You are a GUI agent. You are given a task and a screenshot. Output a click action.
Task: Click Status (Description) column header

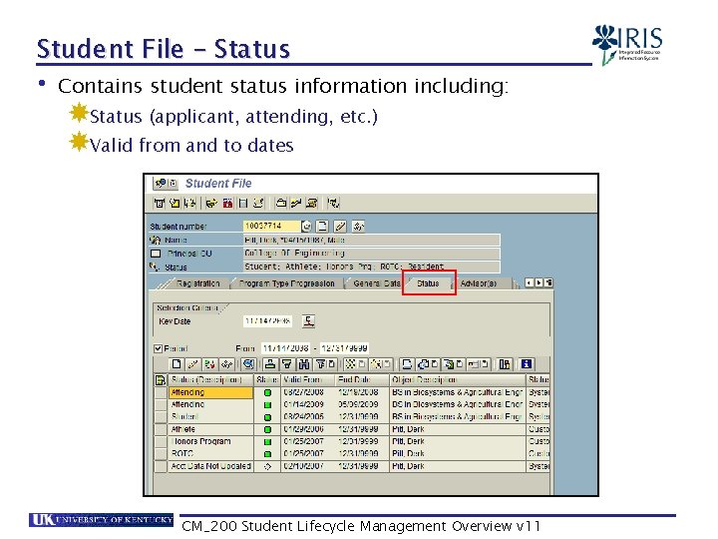coord(210,380)
